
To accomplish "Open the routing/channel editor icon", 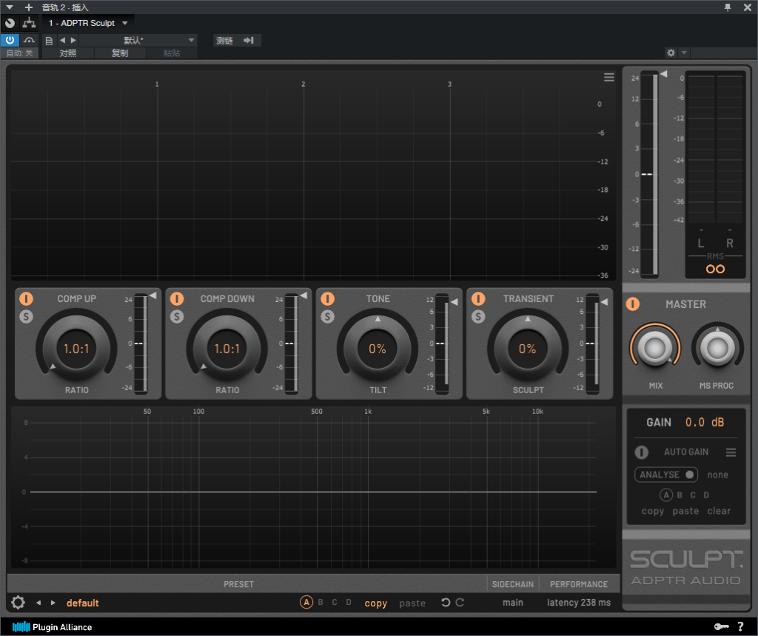I will pos(29,23).
